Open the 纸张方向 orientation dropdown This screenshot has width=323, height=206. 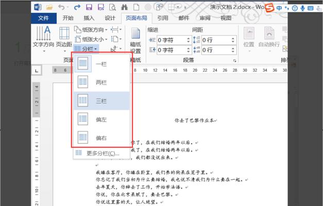tap(91, 30)
